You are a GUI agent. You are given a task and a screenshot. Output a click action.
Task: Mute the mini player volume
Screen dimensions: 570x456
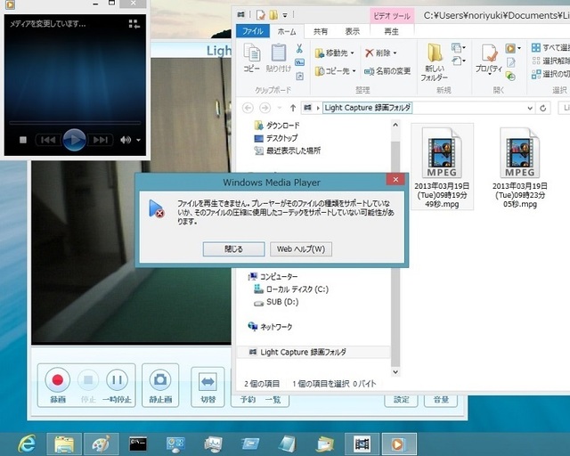pos(126,140)
